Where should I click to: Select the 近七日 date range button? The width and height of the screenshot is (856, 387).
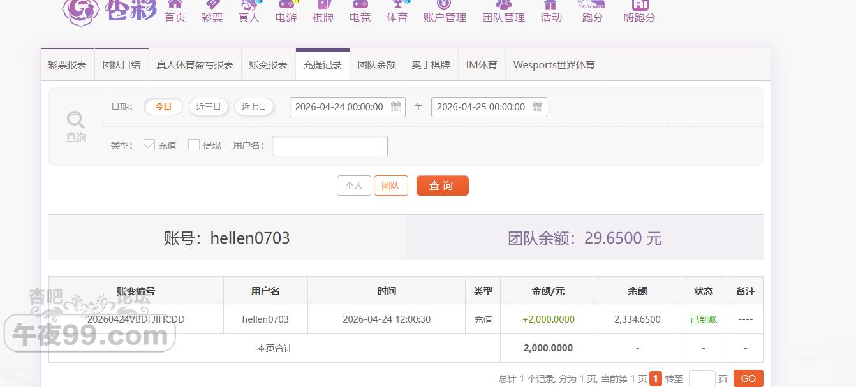click(254, 106)
